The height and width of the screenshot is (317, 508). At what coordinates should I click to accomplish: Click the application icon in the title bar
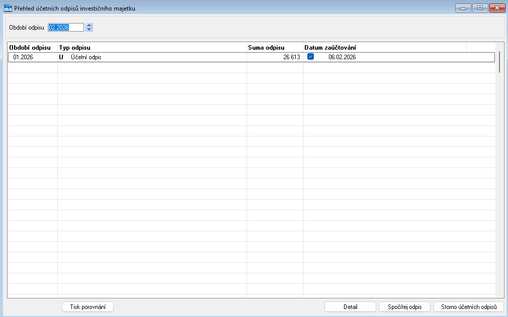click(x=8, y=8)
